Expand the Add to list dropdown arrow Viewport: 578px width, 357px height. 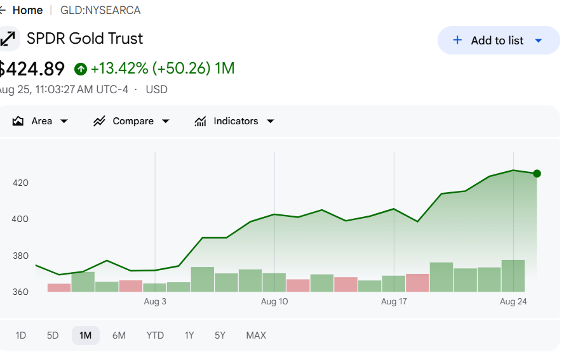538,41
